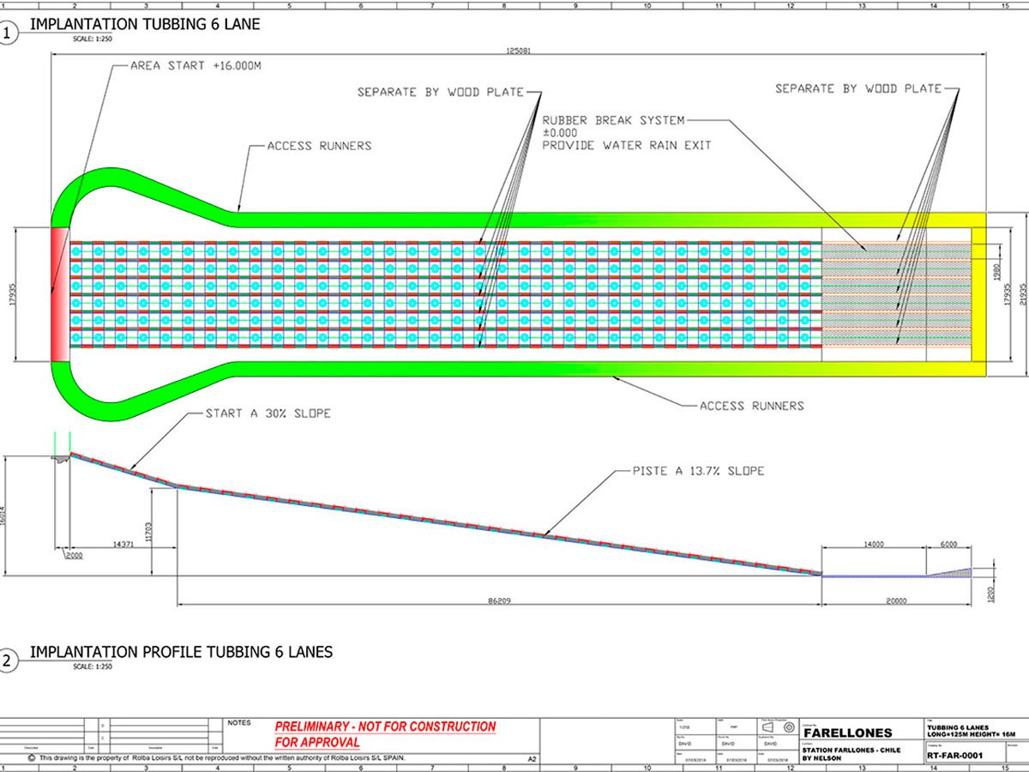Select the red start area block
The image size is (1029, 772).
click(x=59, y=293)
